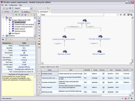Expand Market research tree node
The image size is (135, 101).
(10, 29)
